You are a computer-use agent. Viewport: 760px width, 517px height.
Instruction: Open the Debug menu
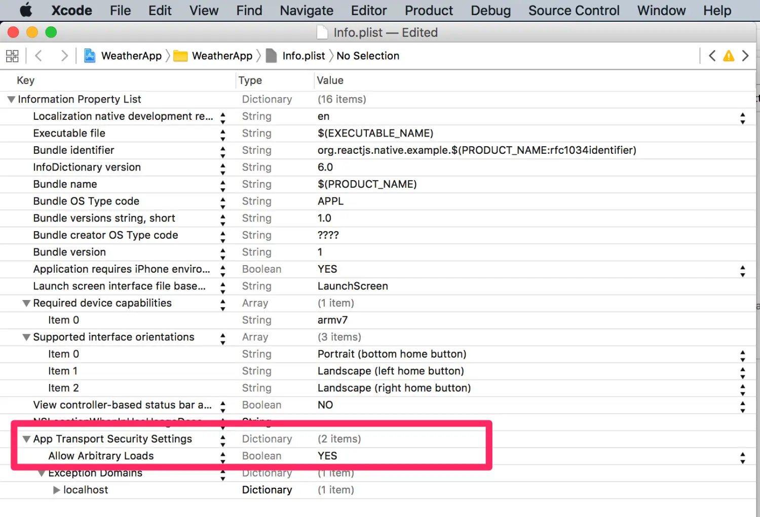pos(490,10)
